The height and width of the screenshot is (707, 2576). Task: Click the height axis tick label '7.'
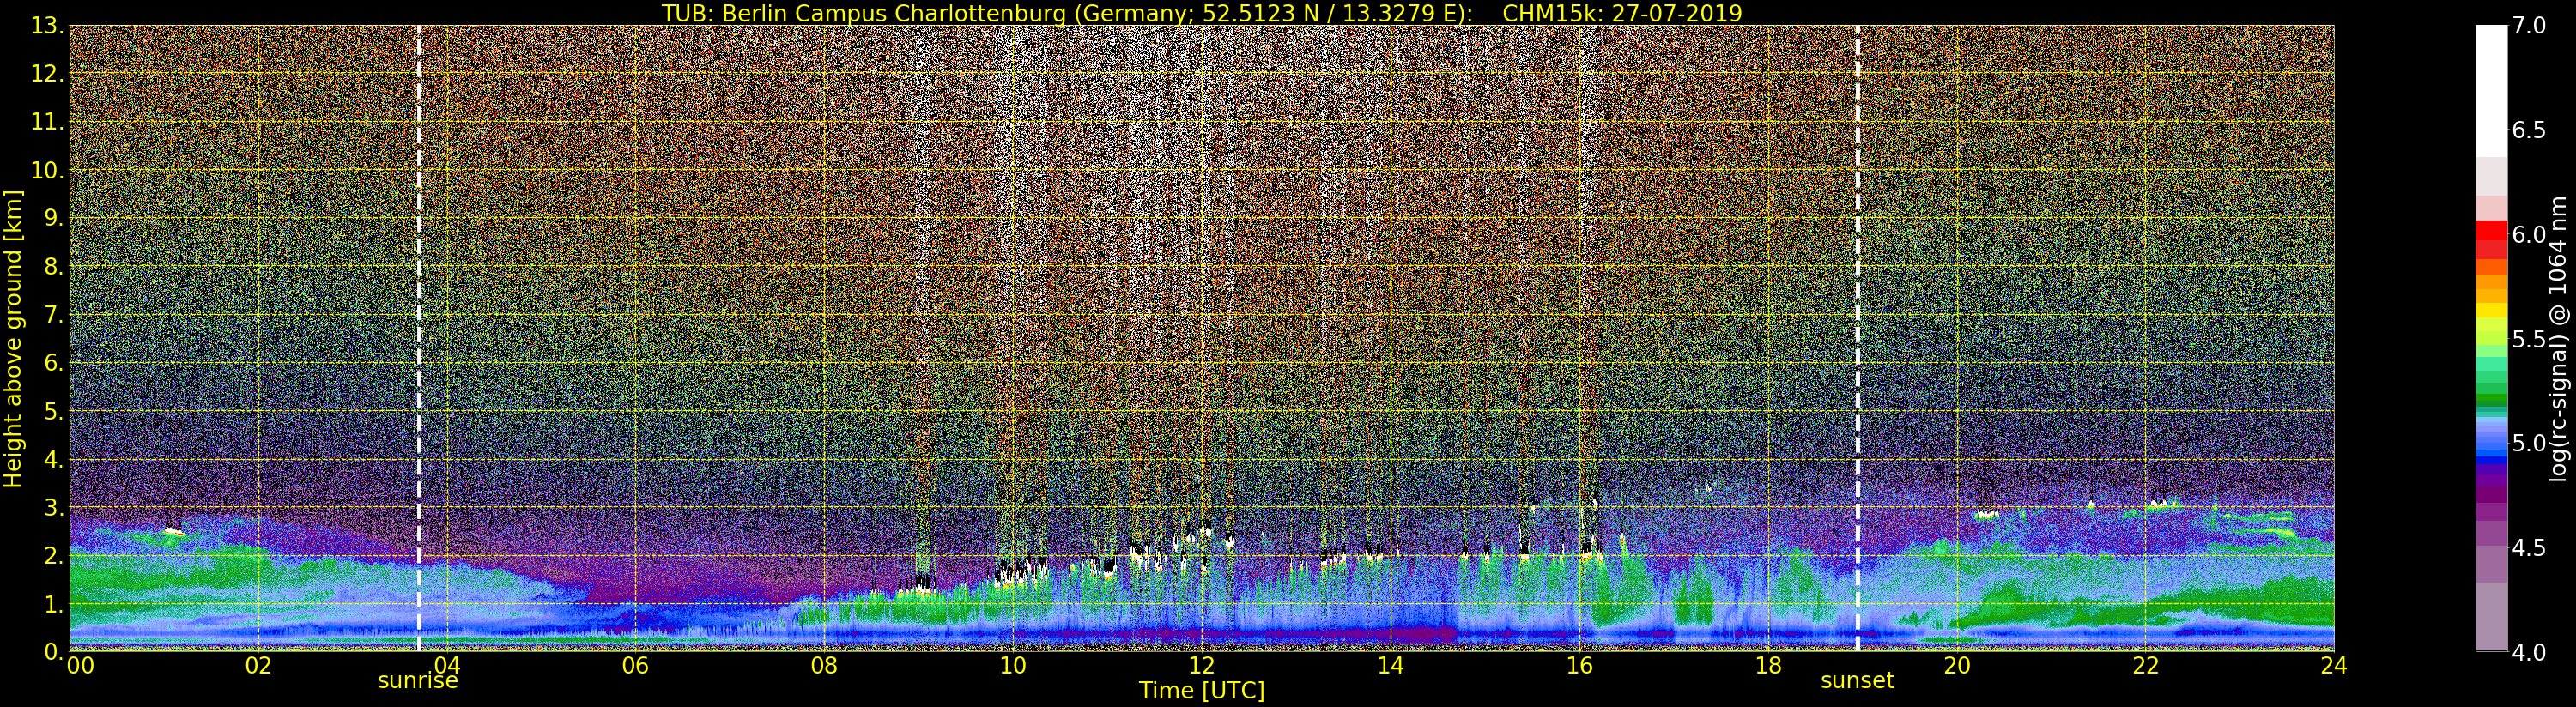pyautogui.click(x=53, y=315)
